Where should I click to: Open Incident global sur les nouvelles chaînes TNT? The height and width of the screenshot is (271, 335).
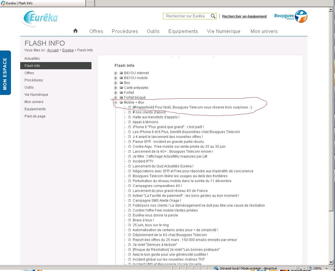[169, 259]
